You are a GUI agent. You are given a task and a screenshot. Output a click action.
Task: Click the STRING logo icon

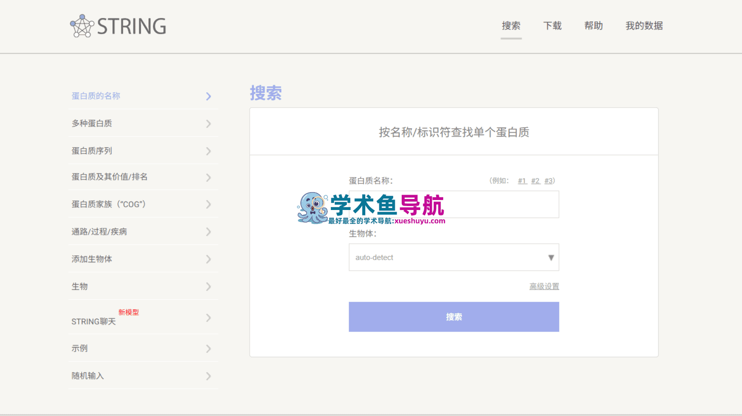pos(82,26)
